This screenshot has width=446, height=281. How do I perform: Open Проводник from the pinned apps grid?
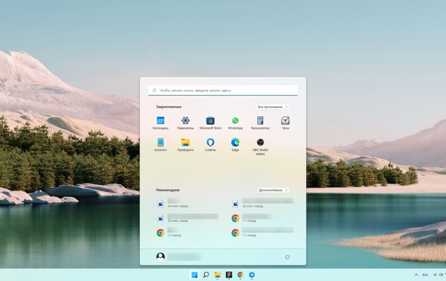(x=185, y=144)
